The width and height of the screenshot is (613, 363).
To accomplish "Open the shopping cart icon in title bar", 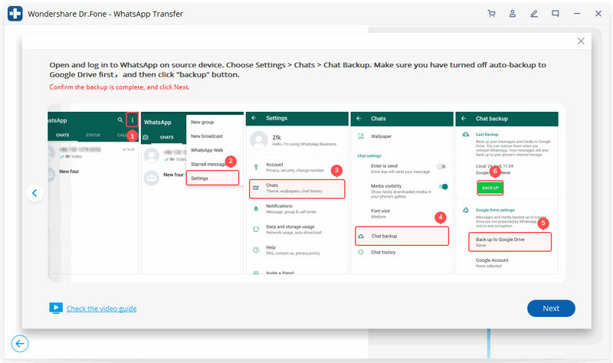I will 491,14.
